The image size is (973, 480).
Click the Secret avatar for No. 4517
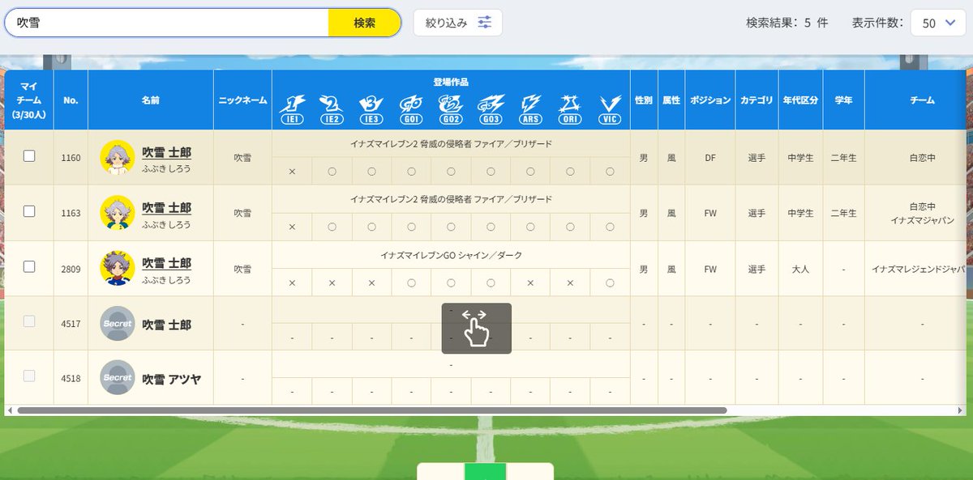click(x=118, y=323)
